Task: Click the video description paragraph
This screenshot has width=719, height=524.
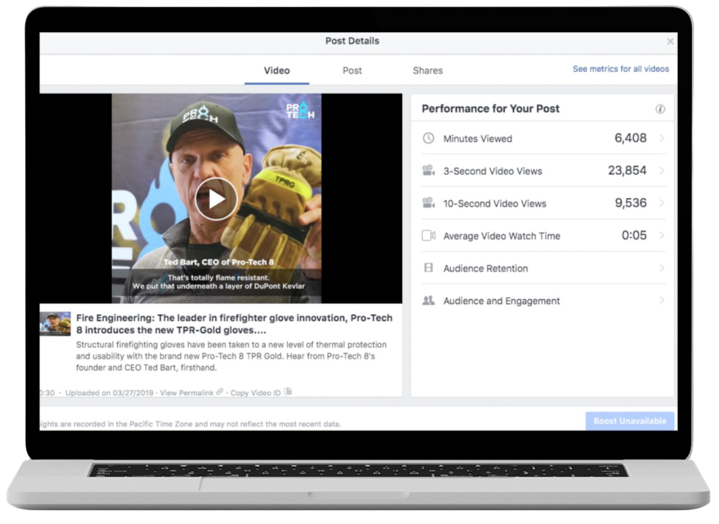Action: coord(231,356)
